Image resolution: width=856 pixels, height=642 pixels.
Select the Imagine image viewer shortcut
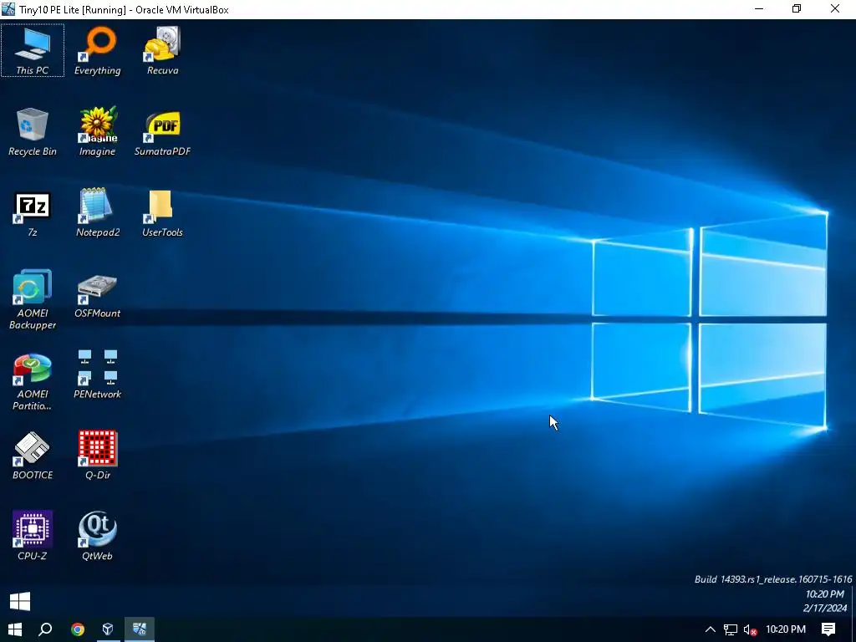(97, 131)
